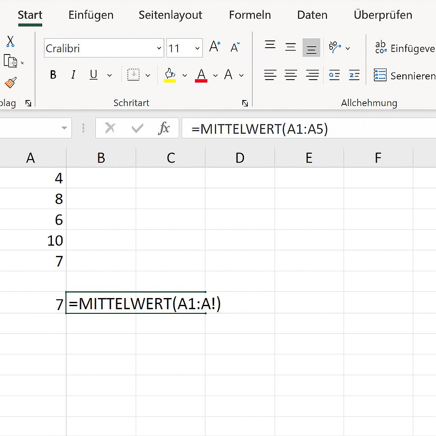Image resolution: width=436 pixels, height=436 pixels.
Task: Select the Cut (scissors) tool
Action: point(10,41)
